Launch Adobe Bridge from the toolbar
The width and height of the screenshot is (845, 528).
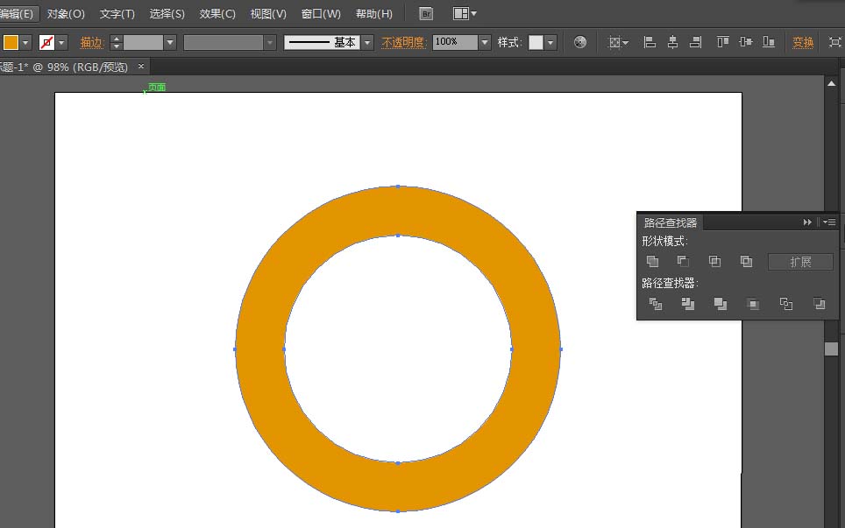(425, 13)
